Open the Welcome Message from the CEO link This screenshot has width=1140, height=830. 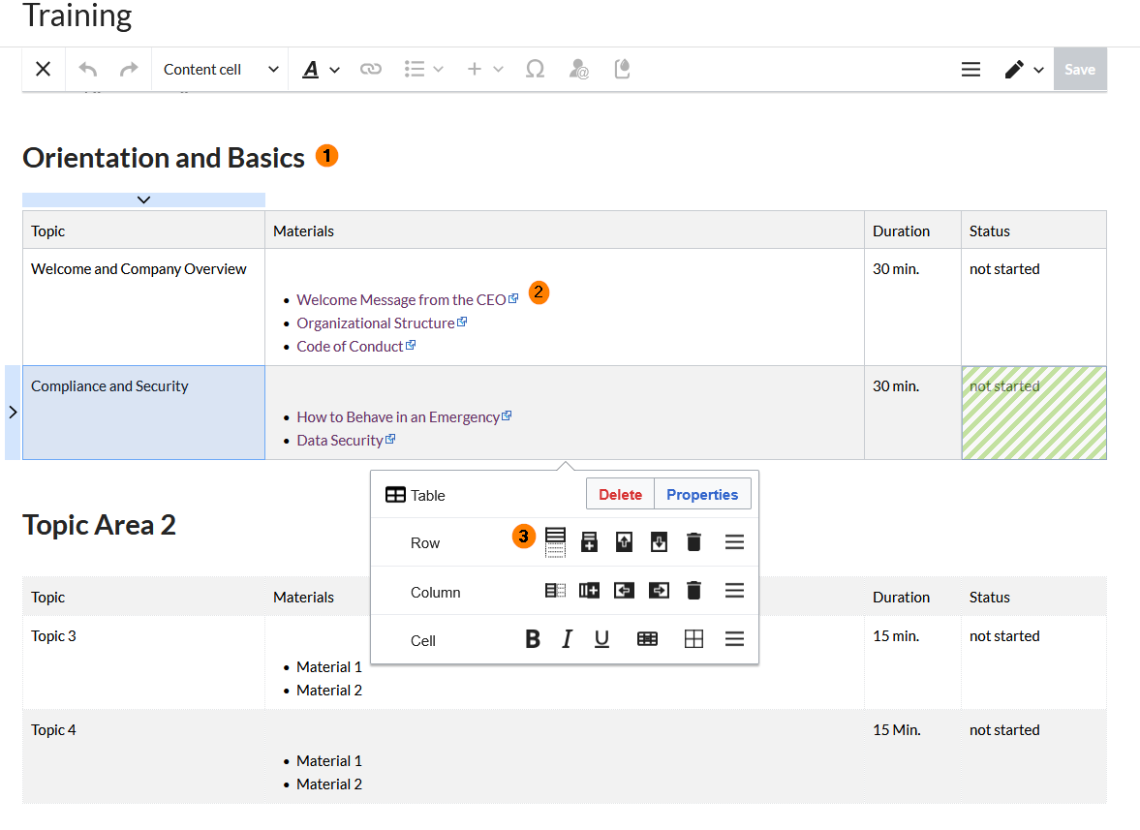click(401, 300)
